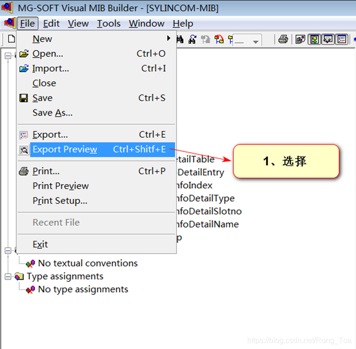Click the Print icon in File menu
356x349 pixels.
pyautogui.click(x=24, y=171)
